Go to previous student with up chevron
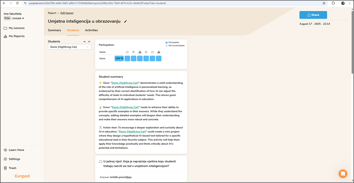Viewport: 354px width, 183px height. coord(84,42)
